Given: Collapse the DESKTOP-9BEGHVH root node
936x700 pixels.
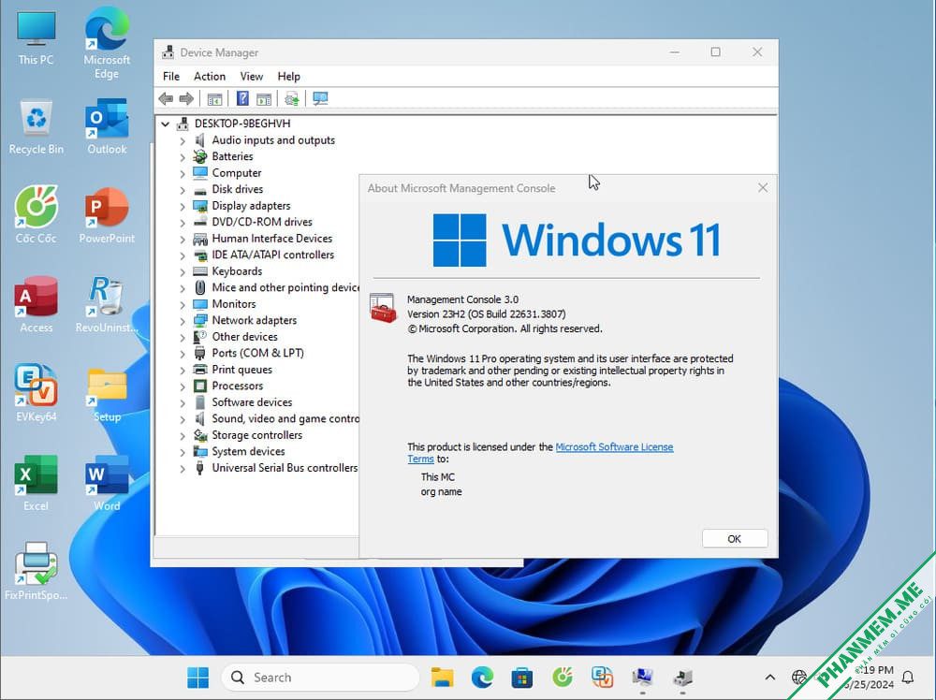Looking at the screenshot, I should [x=166, y=124].
